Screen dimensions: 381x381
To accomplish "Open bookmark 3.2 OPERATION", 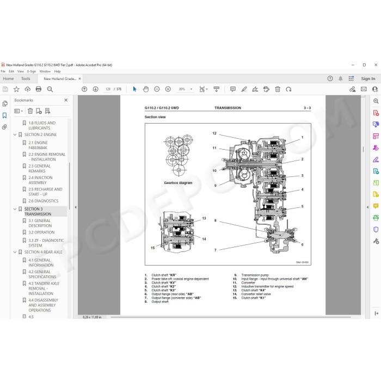I will [41, 232].
